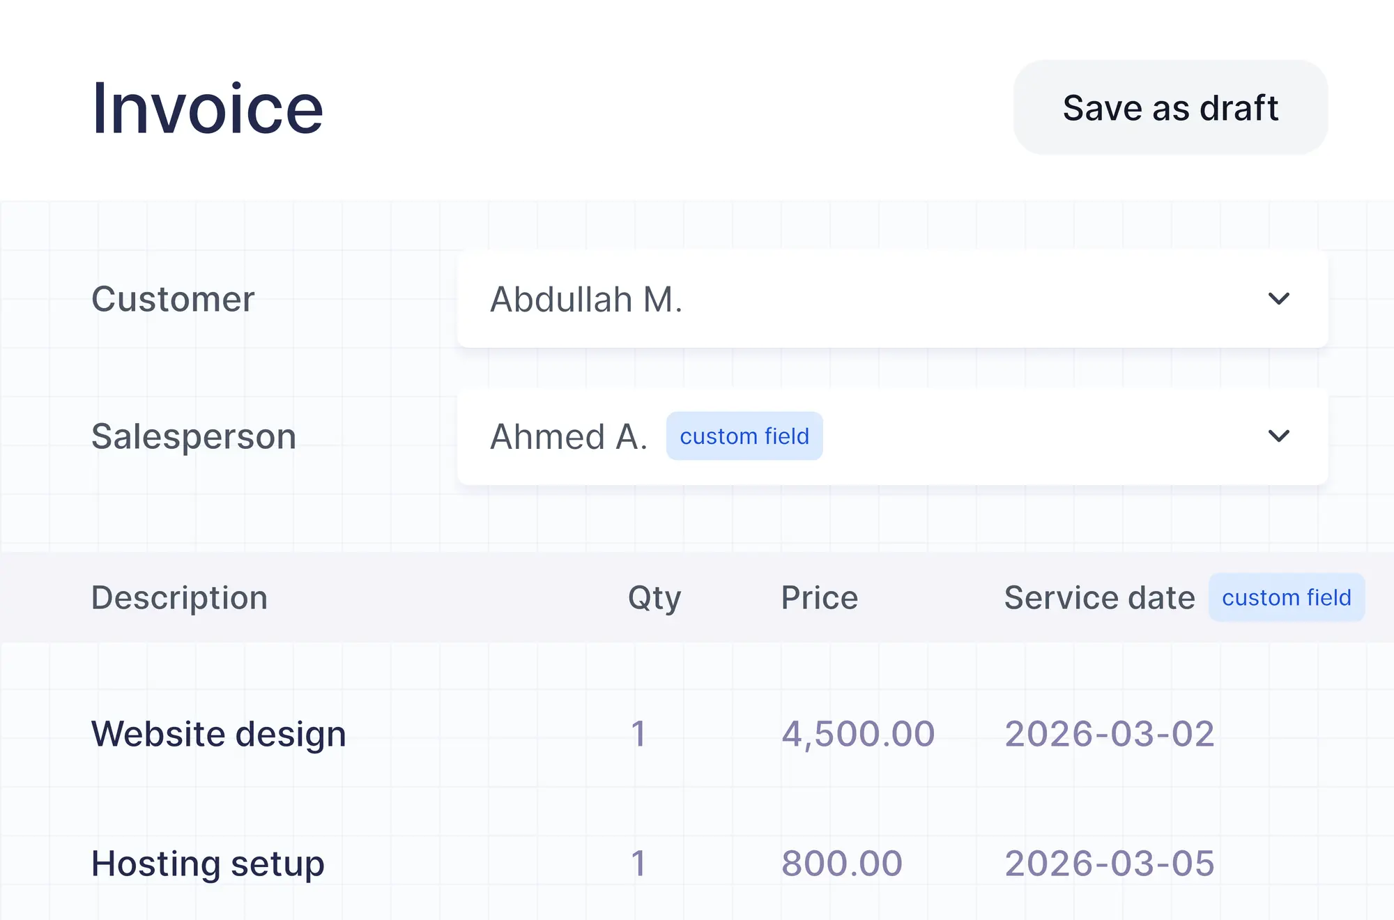Select the Website design line item
1394x920 pixels.
tap(219, 735)
